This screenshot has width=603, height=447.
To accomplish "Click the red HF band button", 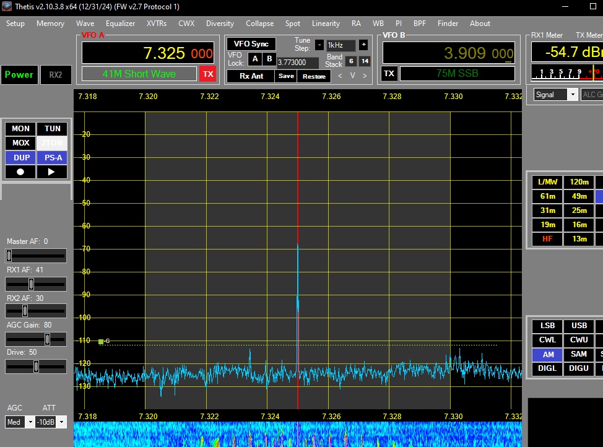I will click(x=547, y=239).
